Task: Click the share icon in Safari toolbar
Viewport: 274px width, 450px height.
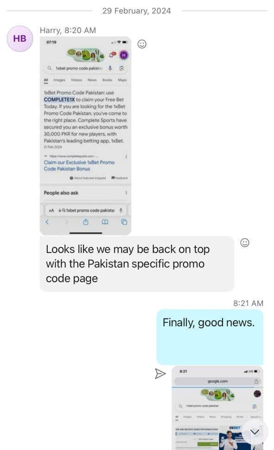Action: 86,222
